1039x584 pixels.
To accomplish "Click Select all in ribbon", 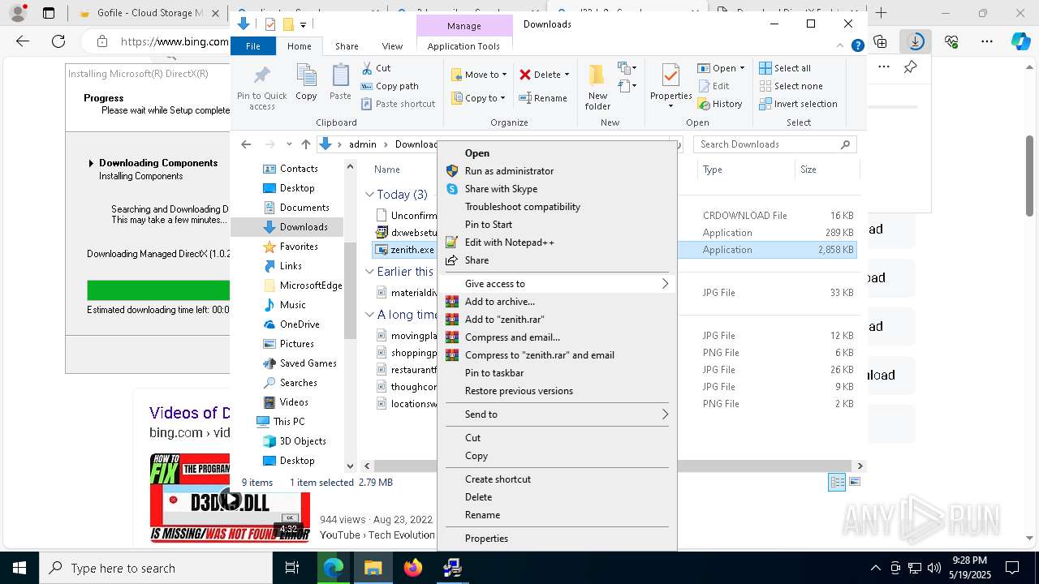I will (785, 68).
